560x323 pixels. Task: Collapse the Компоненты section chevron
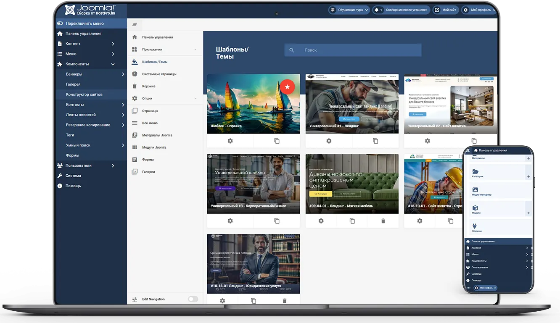113,64
